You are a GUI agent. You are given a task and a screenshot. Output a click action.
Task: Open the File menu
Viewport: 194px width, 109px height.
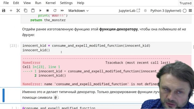click(6, 3)
